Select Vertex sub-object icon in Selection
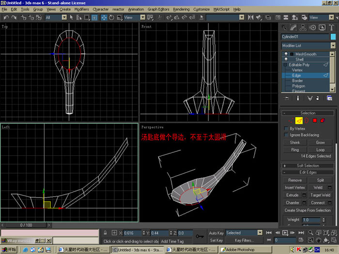 tap(291, 120)
